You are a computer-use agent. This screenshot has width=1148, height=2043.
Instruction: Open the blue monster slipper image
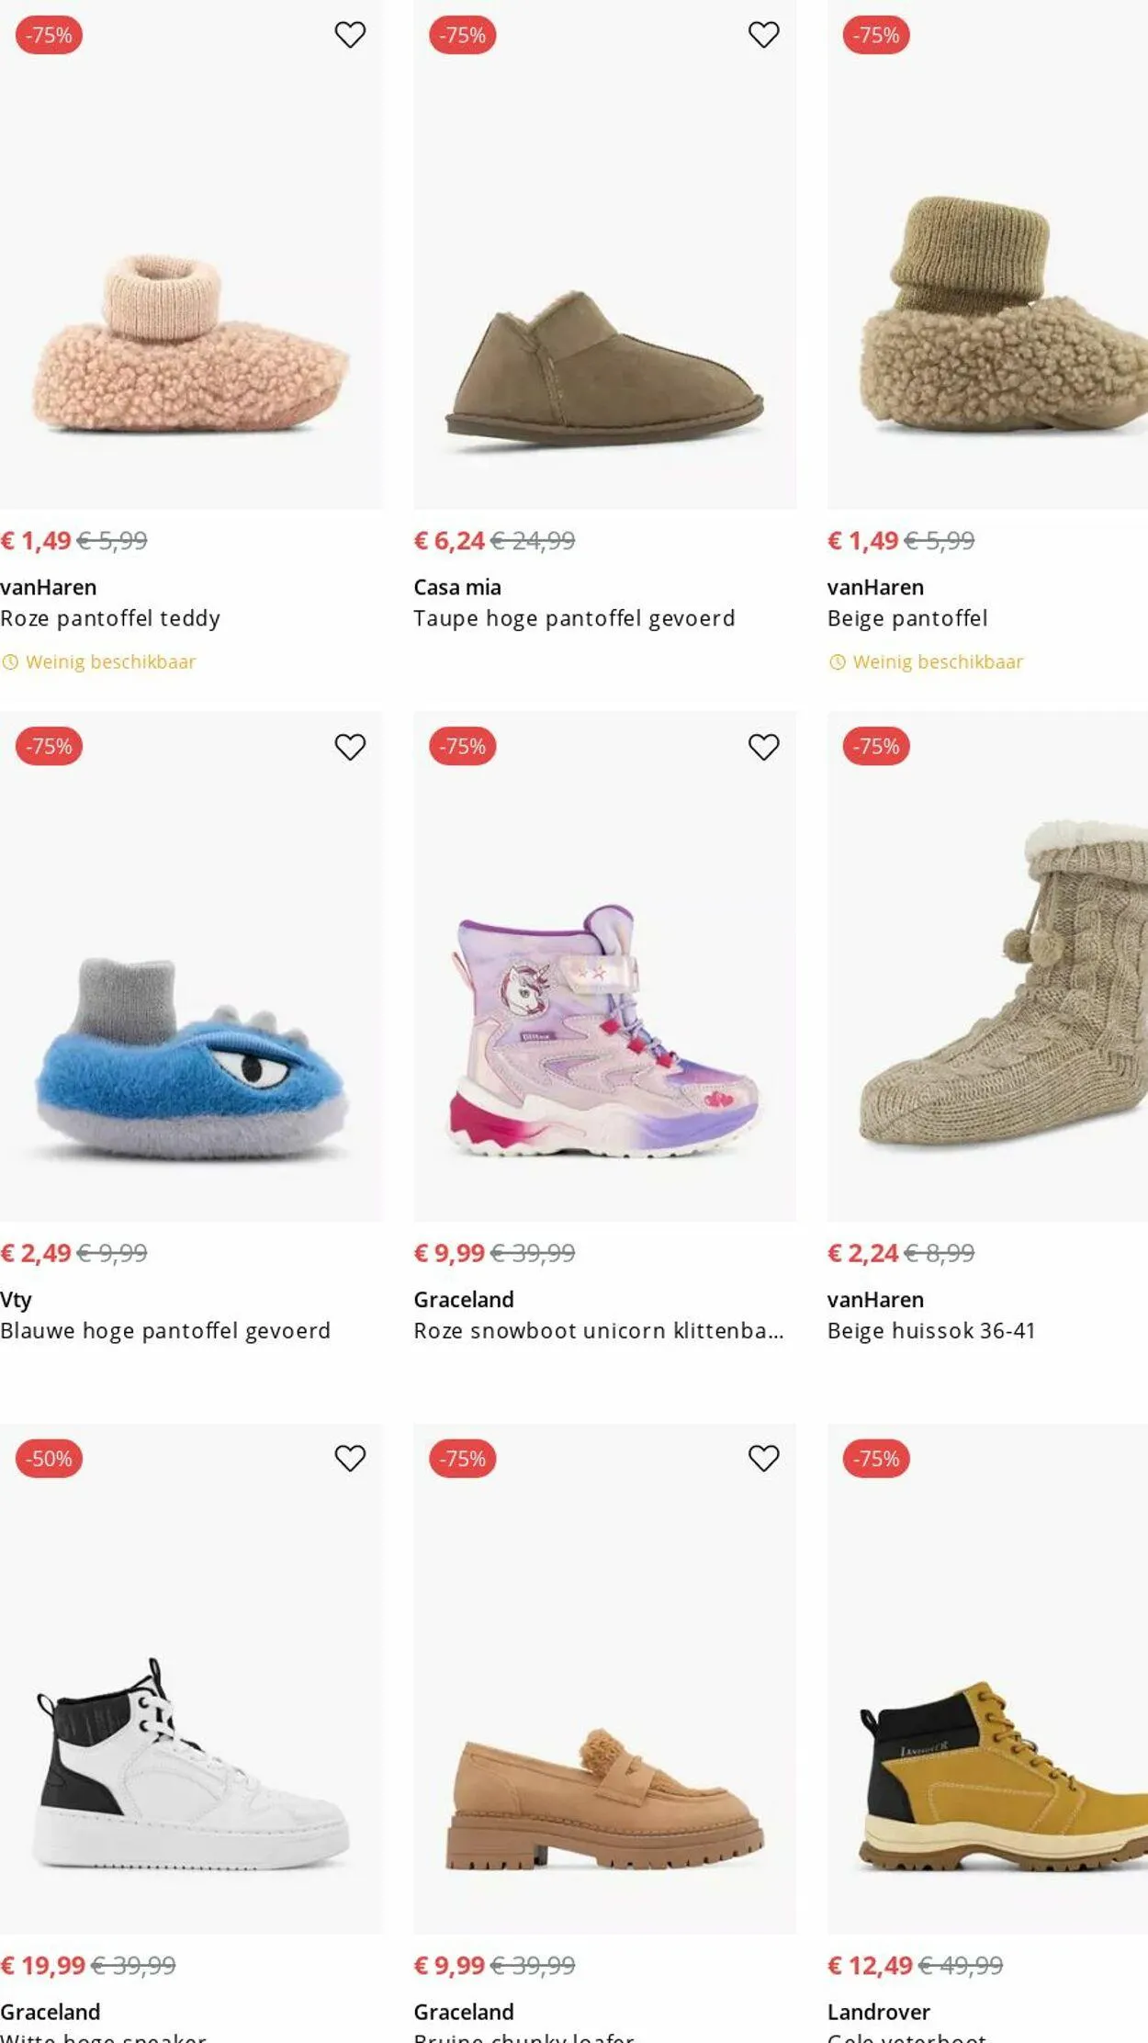(191, 1056)
